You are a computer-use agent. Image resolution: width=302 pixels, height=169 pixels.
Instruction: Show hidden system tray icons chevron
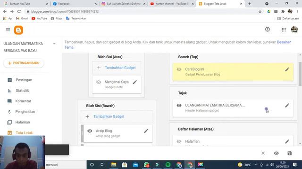pyautogui.click(x=256, y=165)
